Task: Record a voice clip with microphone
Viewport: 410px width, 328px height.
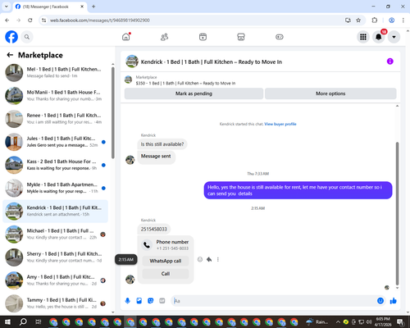Action: pos(127,301)
